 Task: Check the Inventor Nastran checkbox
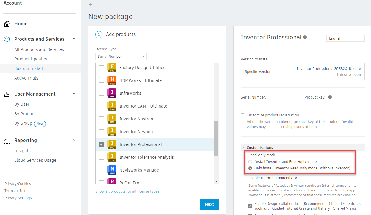pyautogui.click(x=102, y=119)
